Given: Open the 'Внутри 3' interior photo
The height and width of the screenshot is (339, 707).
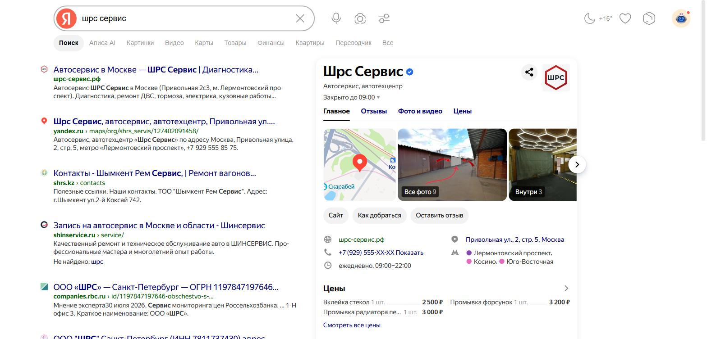Looking at the screenshot, I should click(x=542, y=164).
